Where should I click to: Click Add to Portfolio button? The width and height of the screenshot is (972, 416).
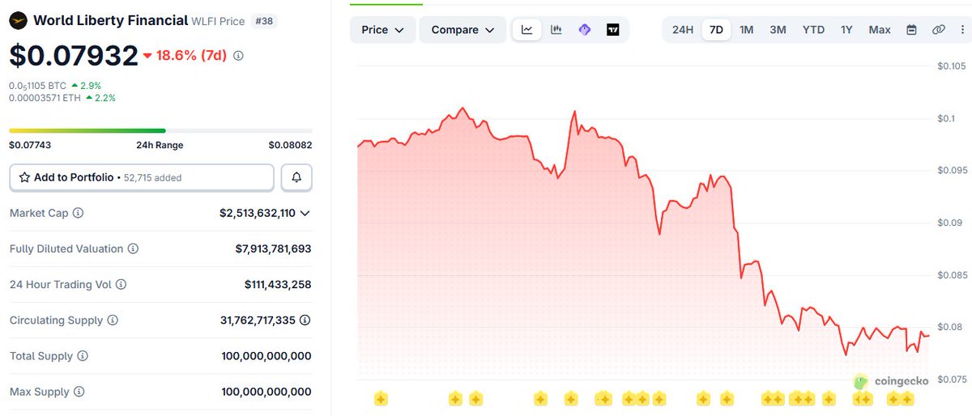[142, 177]
